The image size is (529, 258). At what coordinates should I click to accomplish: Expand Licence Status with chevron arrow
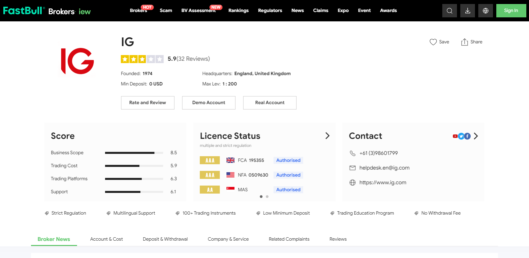pos(327,136)
